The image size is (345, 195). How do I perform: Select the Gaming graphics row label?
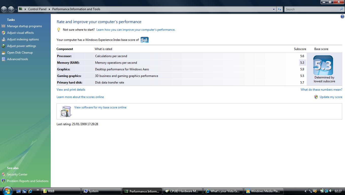(69, 76)
